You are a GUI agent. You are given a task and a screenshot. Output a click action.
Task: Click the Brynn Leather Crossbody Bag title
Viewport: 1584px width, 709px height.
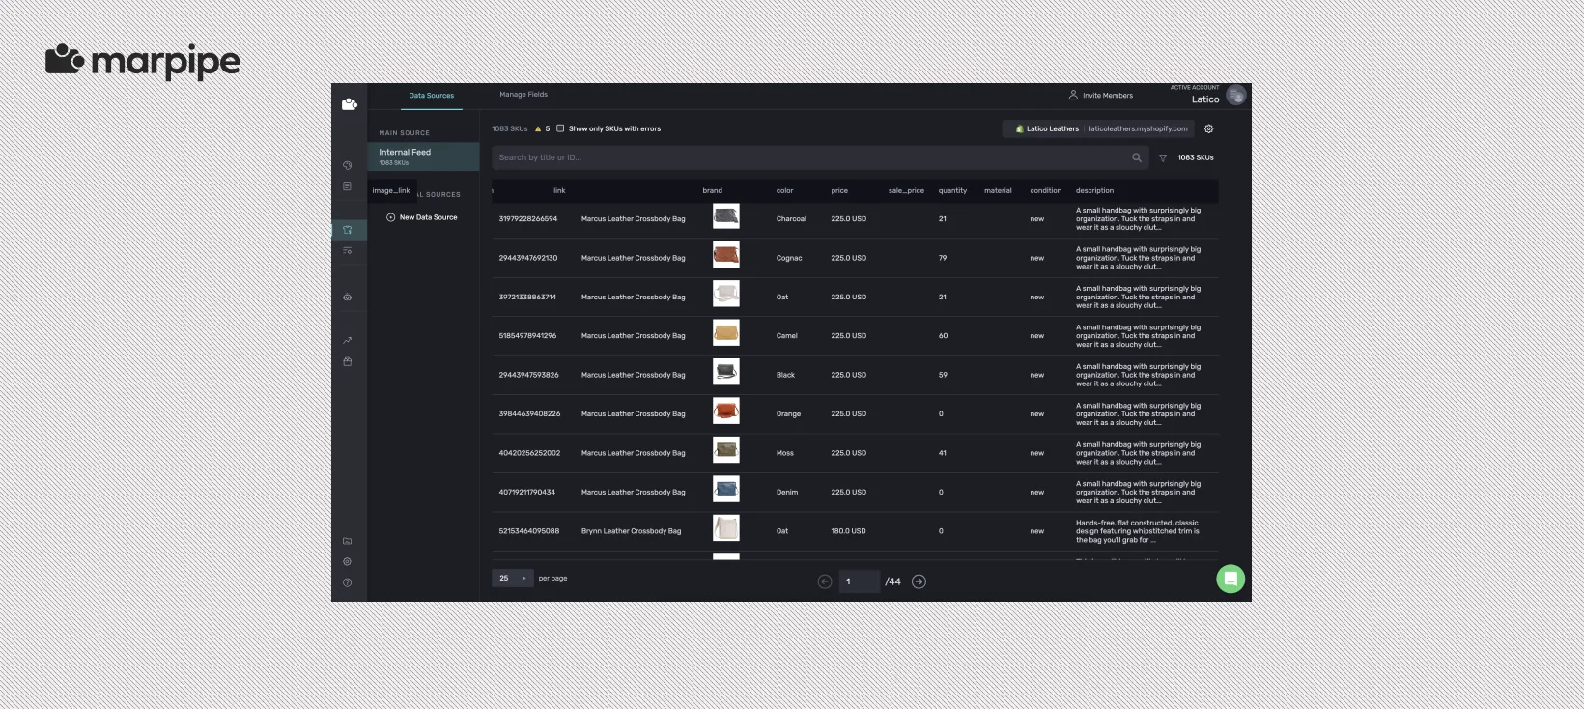(631, 531)
